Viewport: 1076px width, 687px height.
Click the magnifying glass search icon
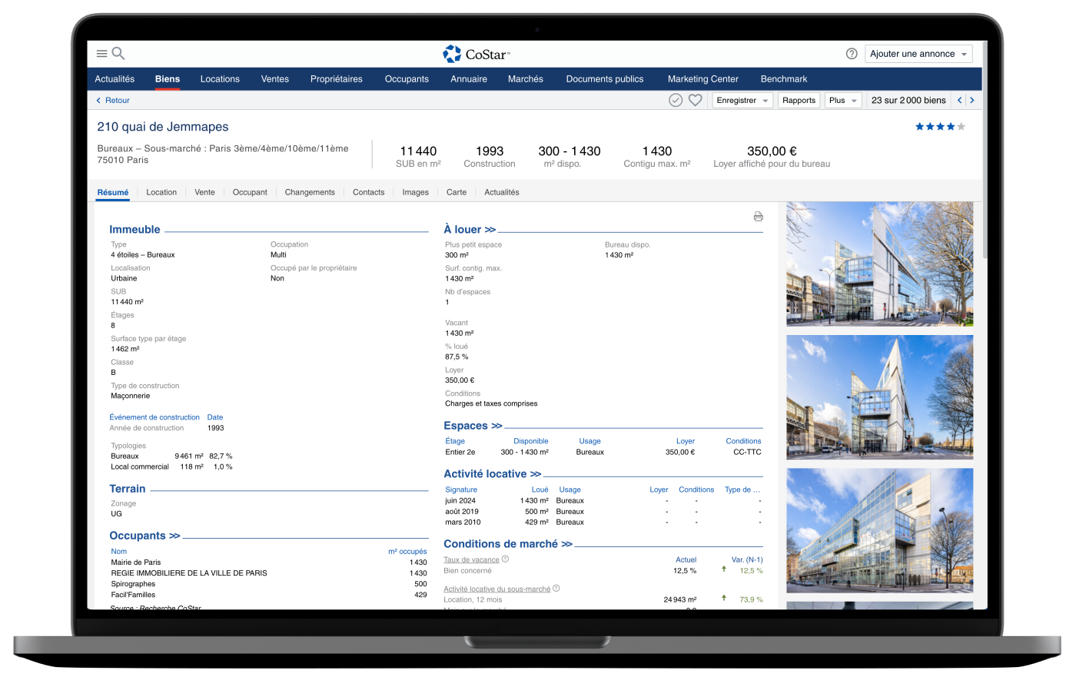point(118,54)
